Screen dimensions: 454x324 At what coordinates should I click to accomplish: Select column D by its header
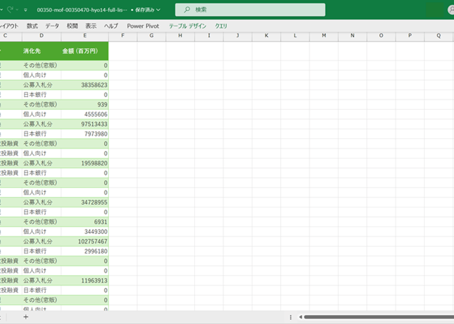[41, 35]
